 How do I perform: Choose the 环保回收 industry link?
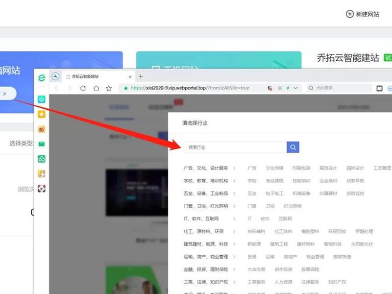[x=337, y=231]
